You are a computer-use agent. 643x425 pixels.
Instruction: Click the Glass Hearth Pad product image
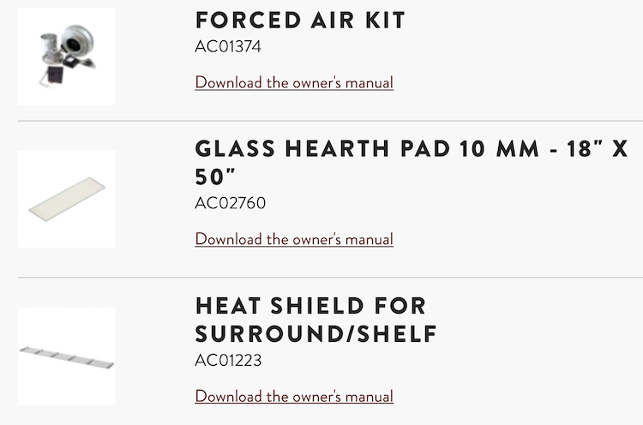pyautogui.click(x=67, y=199)
